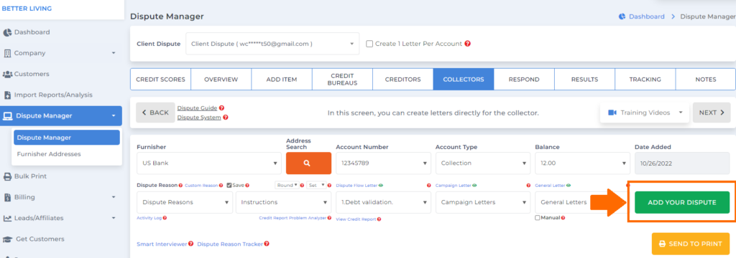The image size is (736, 258).
Task: Switch to the CREDIT SCORES tab
Action: [x=160, y=80]
